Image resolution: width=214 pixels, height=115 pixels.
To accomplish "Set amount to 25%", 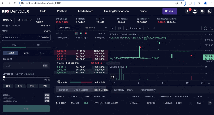I will [8, 86].
